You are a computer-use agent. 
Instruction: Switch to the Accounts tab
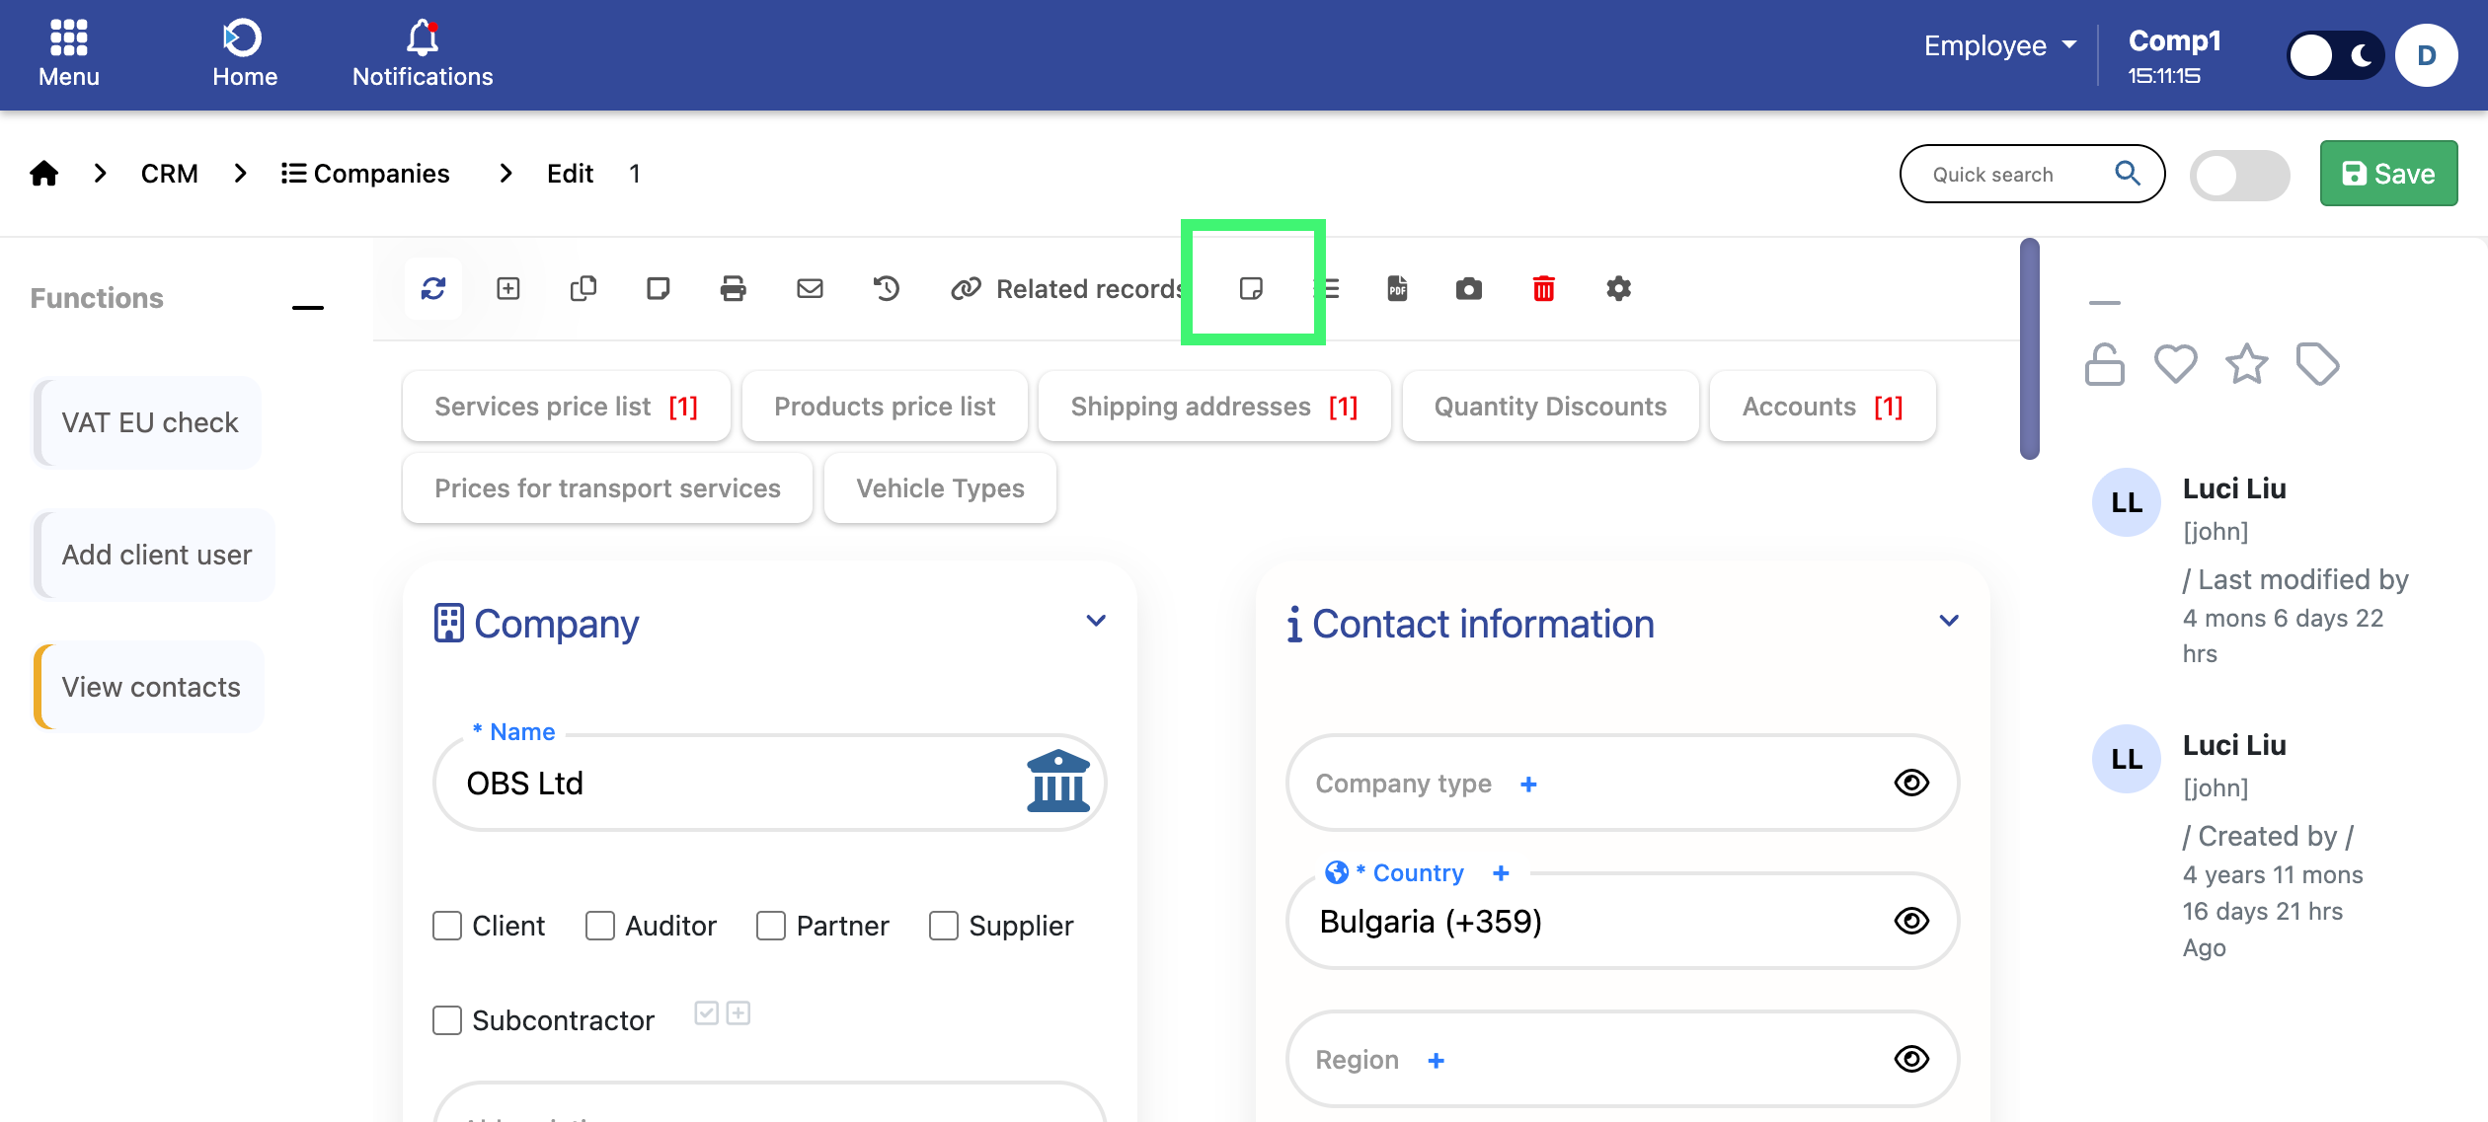point(1822,407)
